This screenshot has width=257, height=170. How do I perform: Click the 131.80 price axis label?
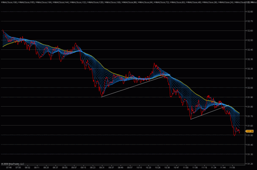click(x=250, y=107)
